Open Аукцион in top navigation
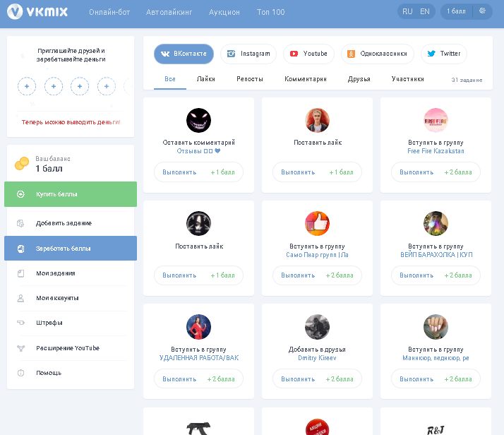The height and width of the screenshot is (435, 504). tap(224, 12)
